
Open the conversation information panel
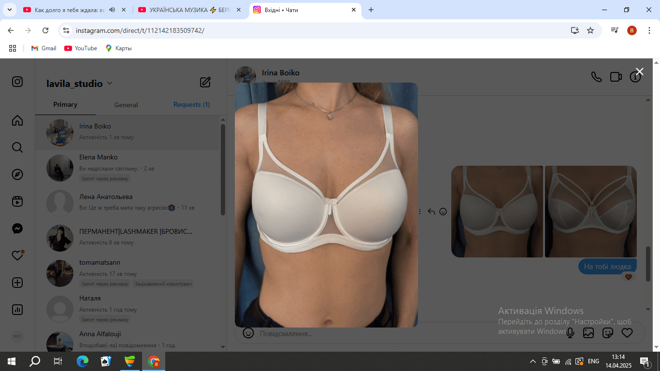(x=635, y=77)
